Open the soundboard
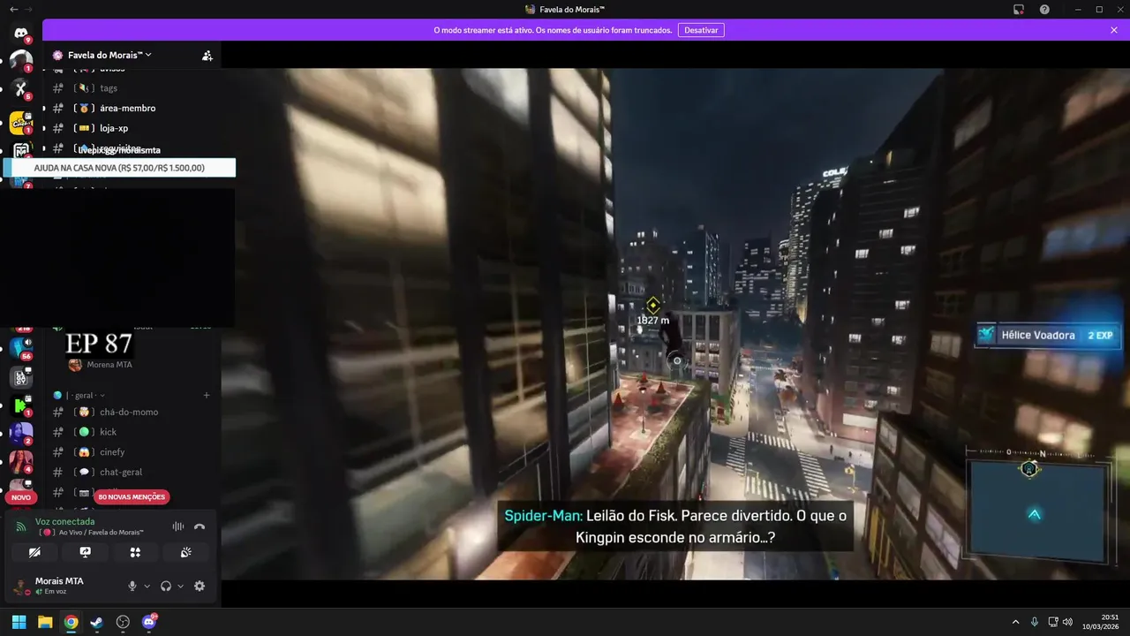1130x636 pixels. [x=185, y=552]
